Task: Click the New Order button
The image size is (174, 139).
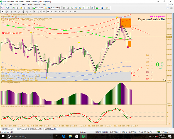Action: (38, 8)
